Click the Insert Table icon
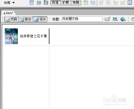The image size is (134, 109). coord(32,3)
